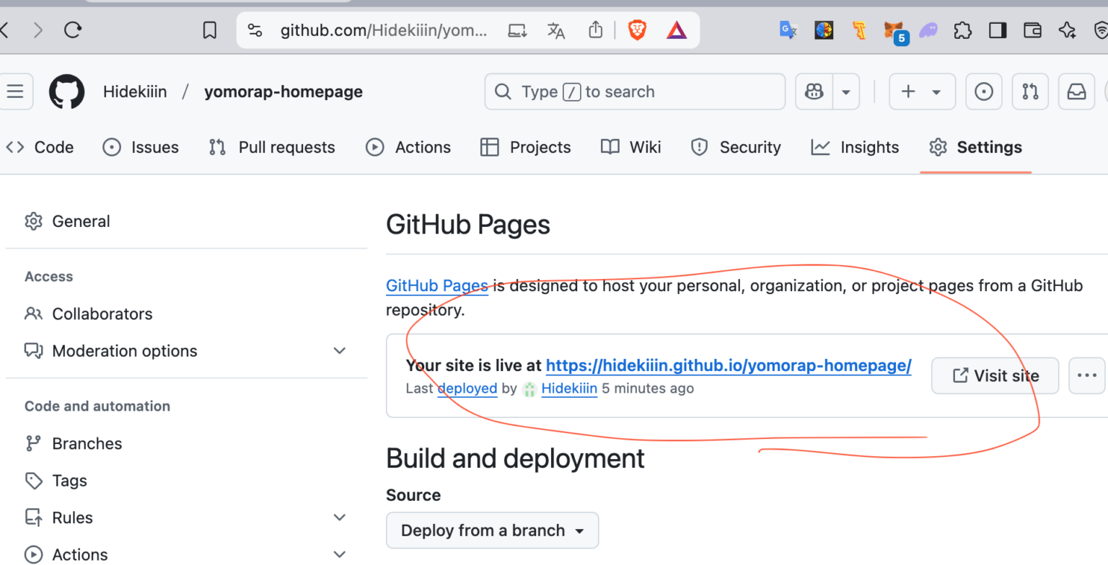Click the Visit site button
Image resolution: width=1108 pixels, height=565 pixels.
pos(995,375)
